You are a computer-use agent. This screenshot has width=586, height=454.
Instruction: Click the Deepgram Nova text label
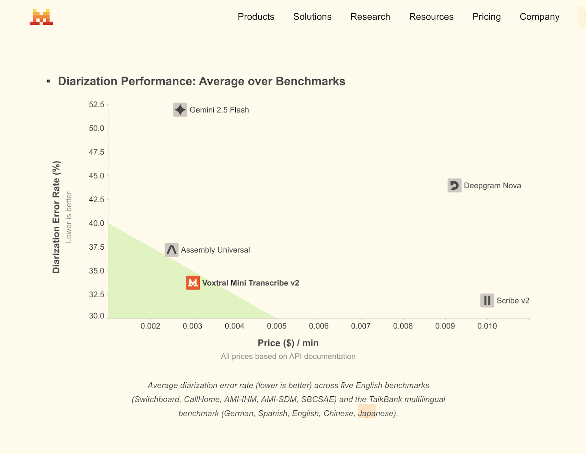click(x=492, y=186)
